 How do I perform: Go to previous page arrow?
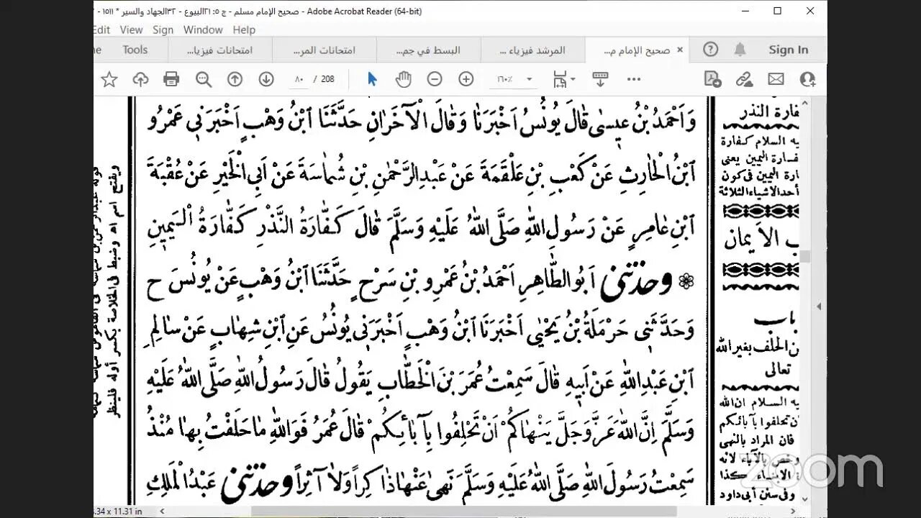[x=235, y=79]
